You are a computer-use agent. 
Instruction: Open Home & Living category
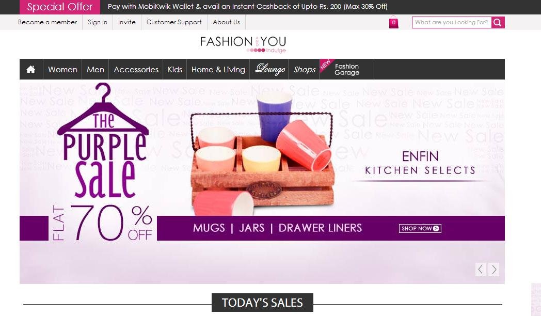coord(218,69)
